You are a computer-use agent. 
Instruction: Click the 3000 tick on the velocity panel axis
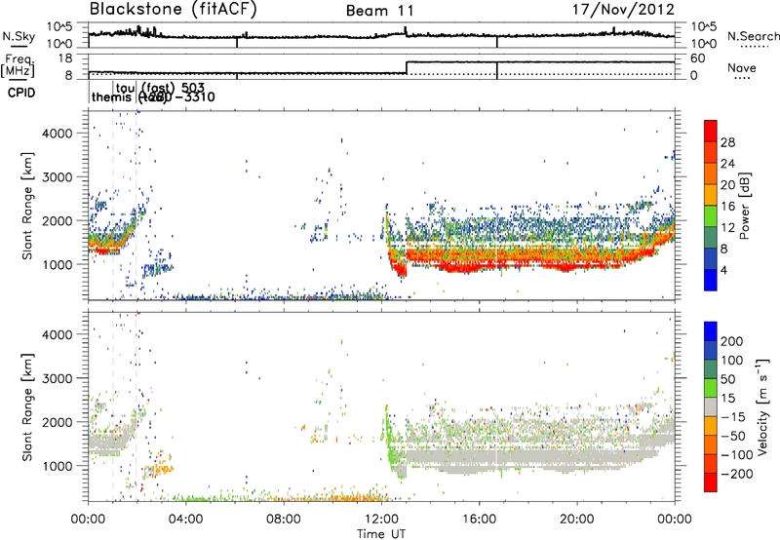click(x=58, y=378)
